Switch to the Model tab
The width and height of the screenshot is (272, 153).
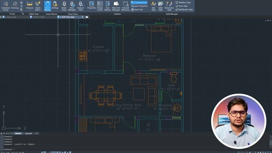[x=18, y=133]
